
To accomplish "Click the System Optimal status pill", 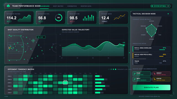I will pos(160,6).
